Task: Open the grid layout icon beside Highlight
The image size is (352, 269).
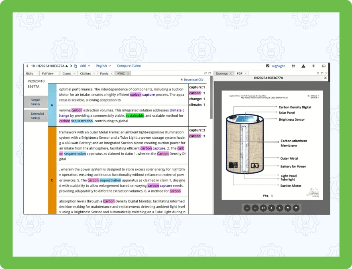Action: [293, 66]
